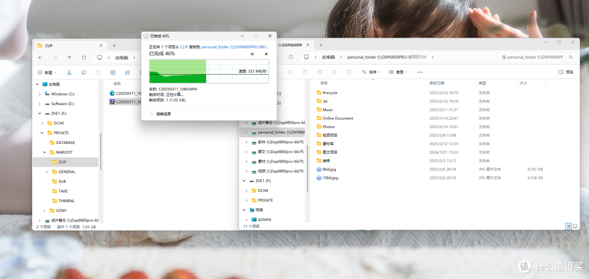This screenshot has height=279, width=589.
Task: Open the #recycle folder
Action: point(327,93)
